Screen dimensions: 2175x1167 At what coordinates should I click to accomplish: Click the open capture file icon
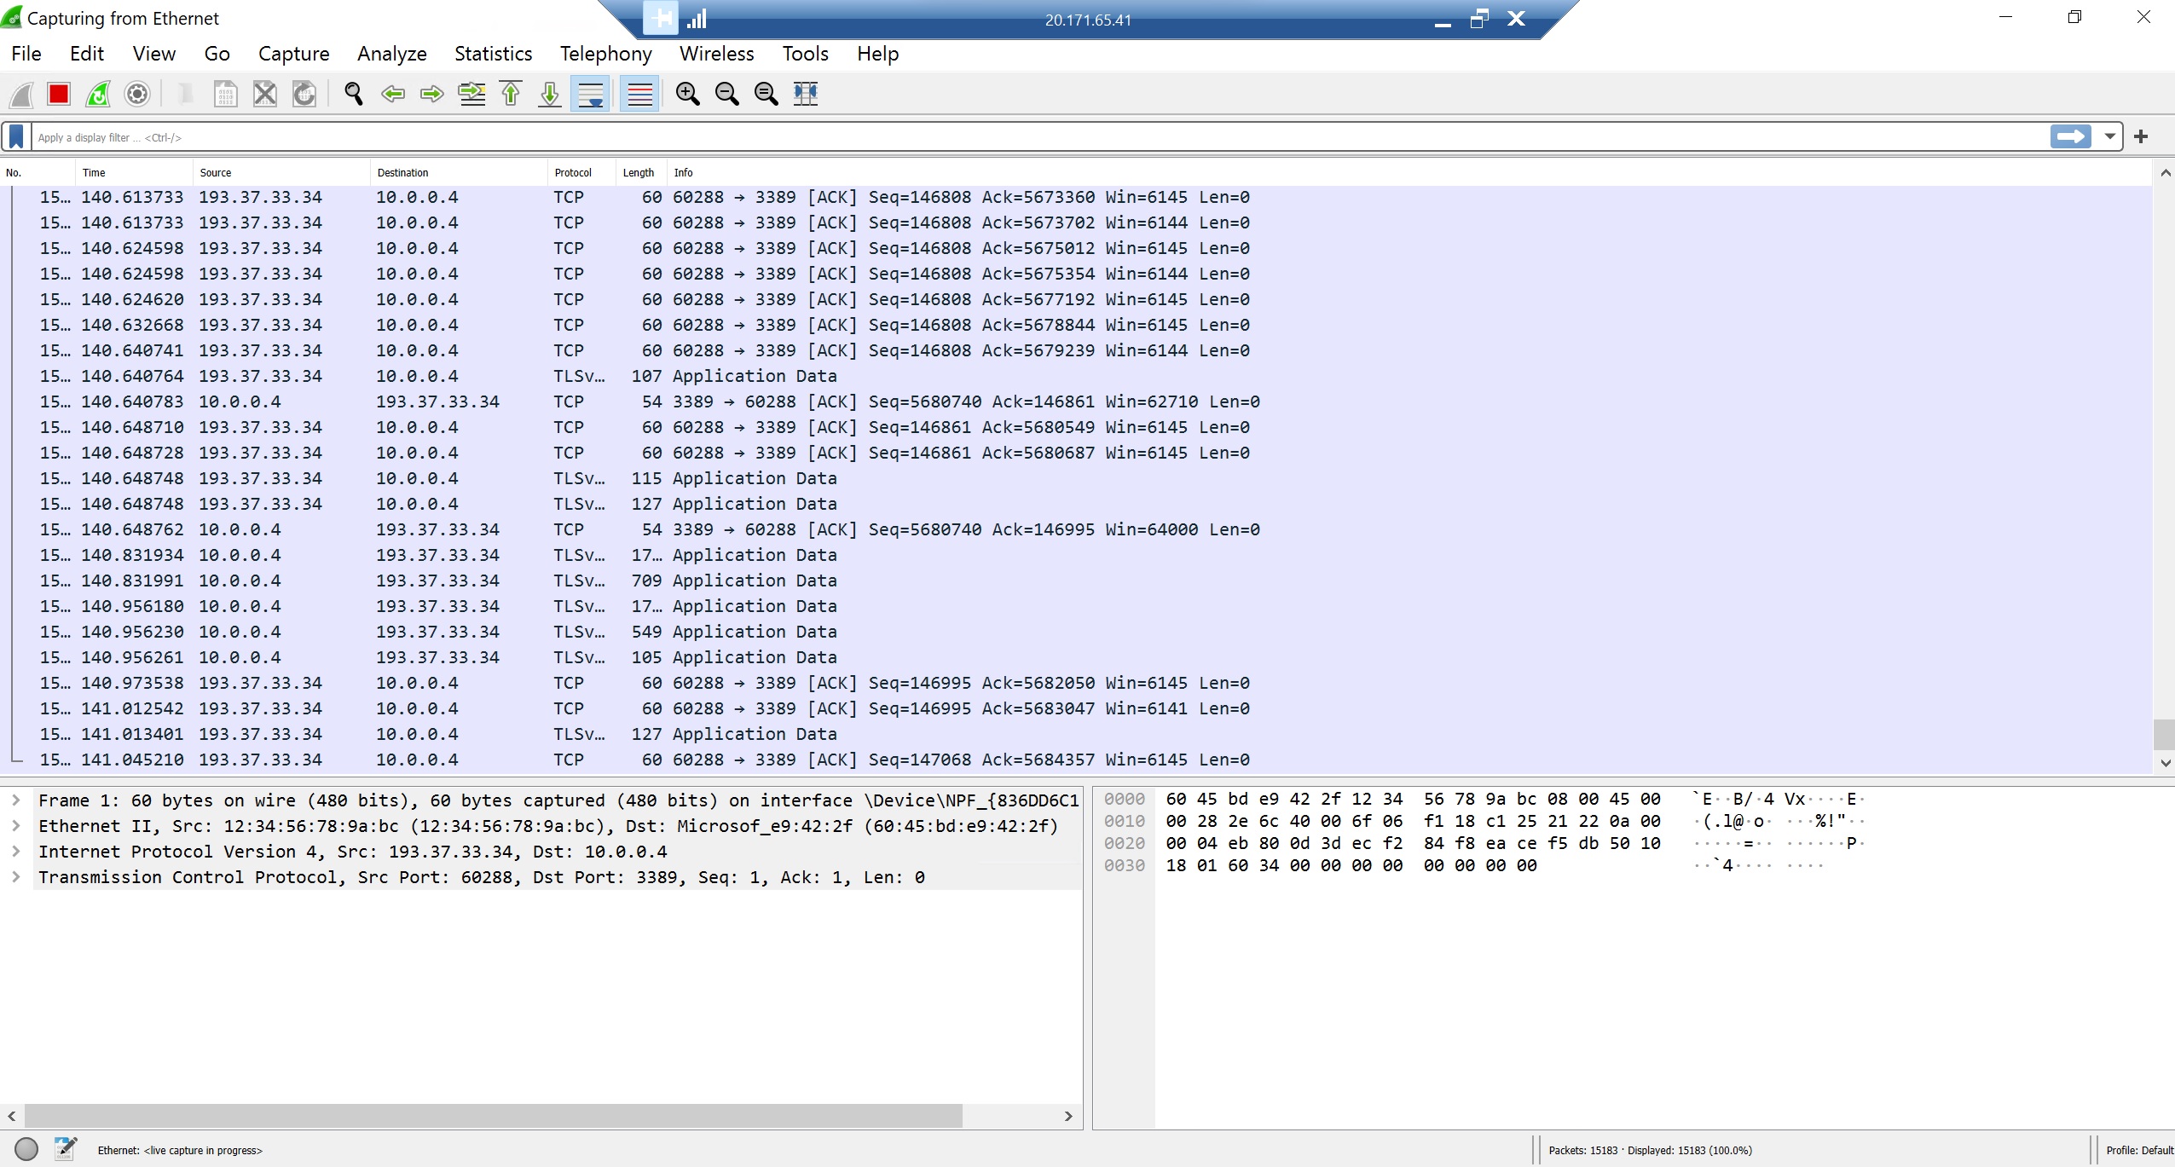point(185,94)
